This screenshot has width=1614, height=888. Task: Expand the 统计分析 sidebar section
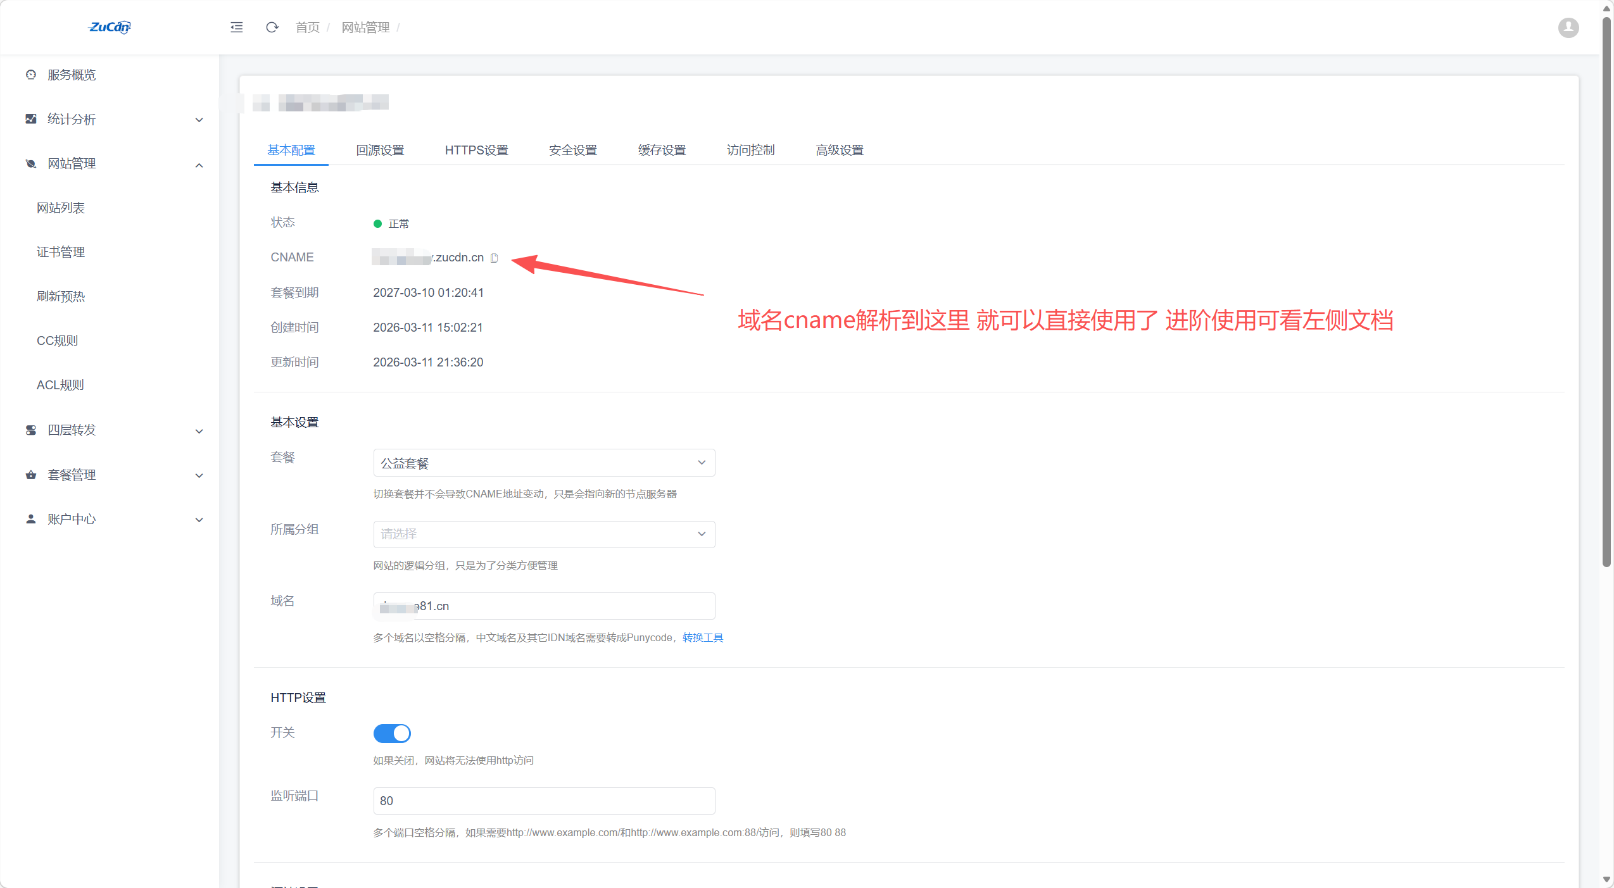tap(198, 119)
